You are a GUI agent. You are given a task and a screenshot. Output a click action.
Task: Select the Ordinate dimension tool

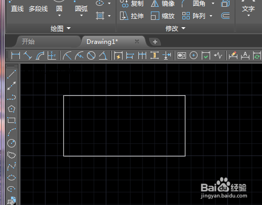52,55
